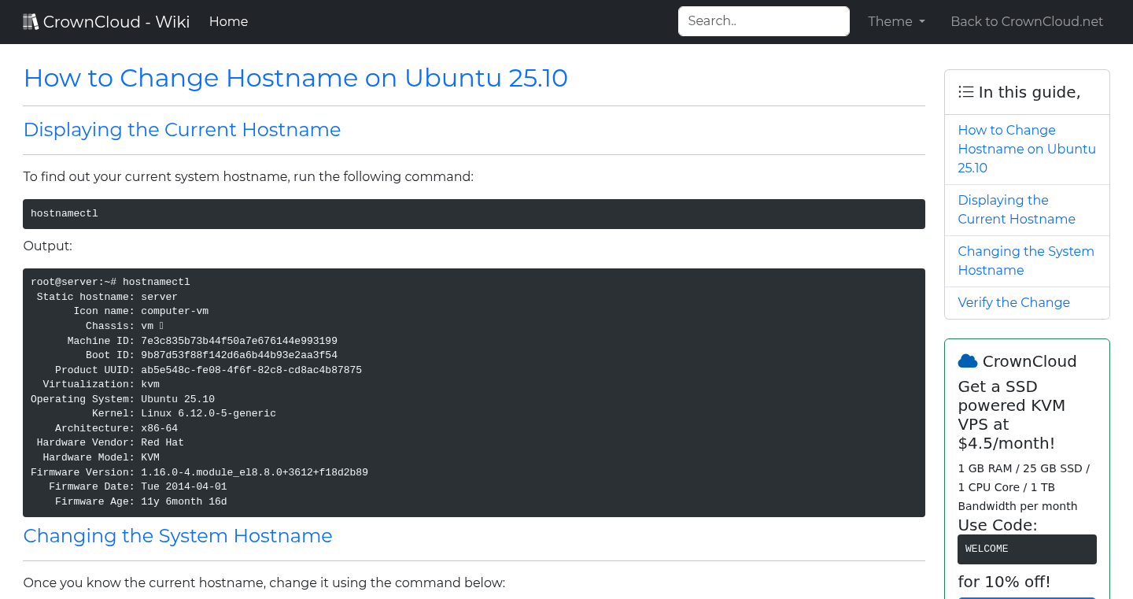The width and height of the screenshot is (1133, 599).
Task: Open "Changing the System Hostname" from the guide list
Action: [1025, 261]
